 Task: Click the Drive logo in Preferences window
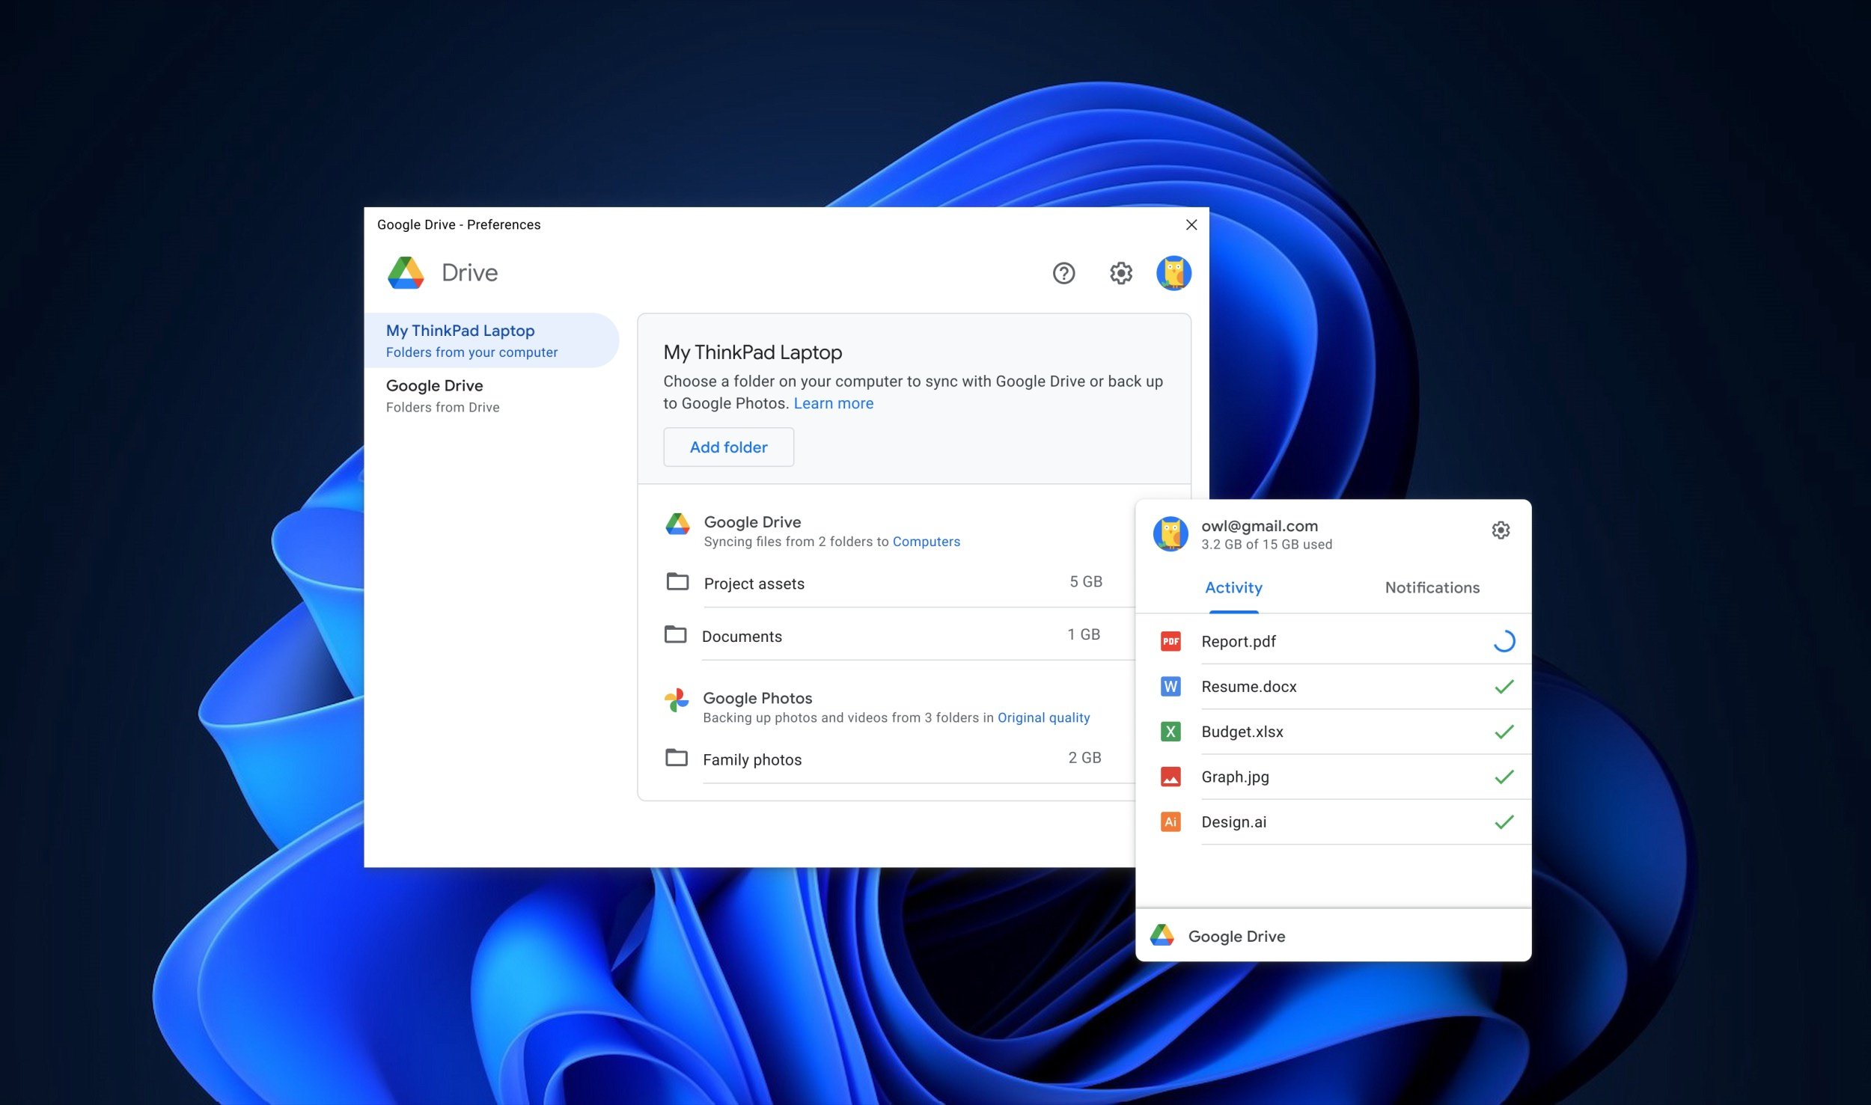click(405, 273)
